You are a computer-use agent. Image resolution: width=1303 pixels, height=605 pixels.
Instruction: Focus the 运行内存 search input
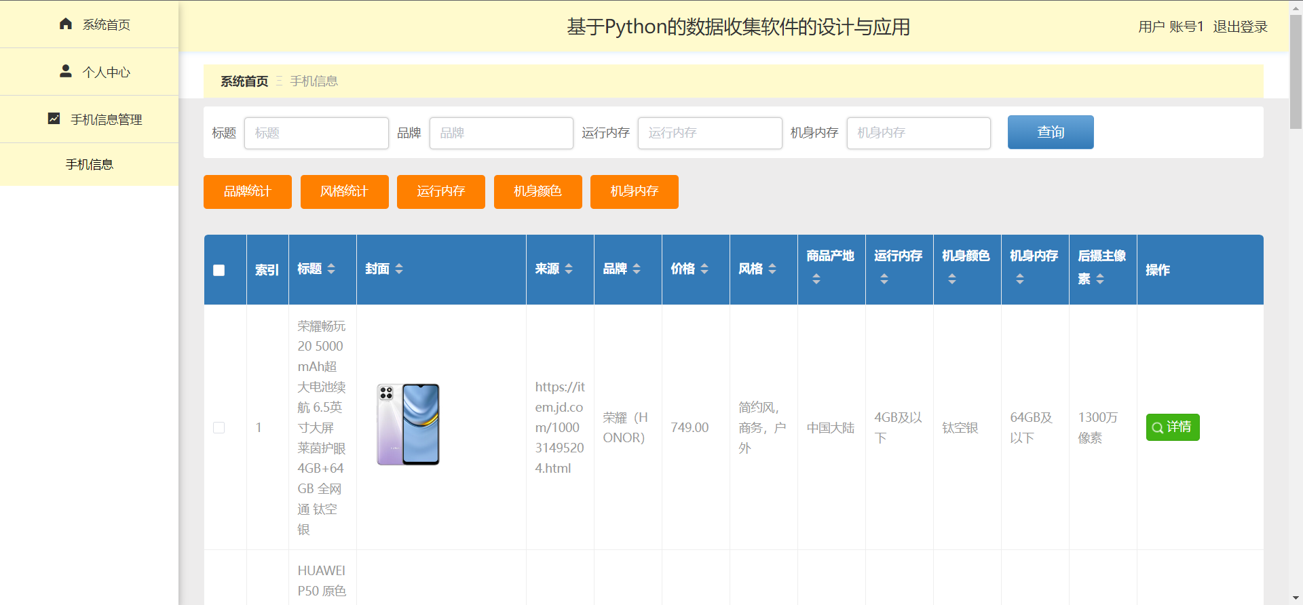[x=710, y=133]
